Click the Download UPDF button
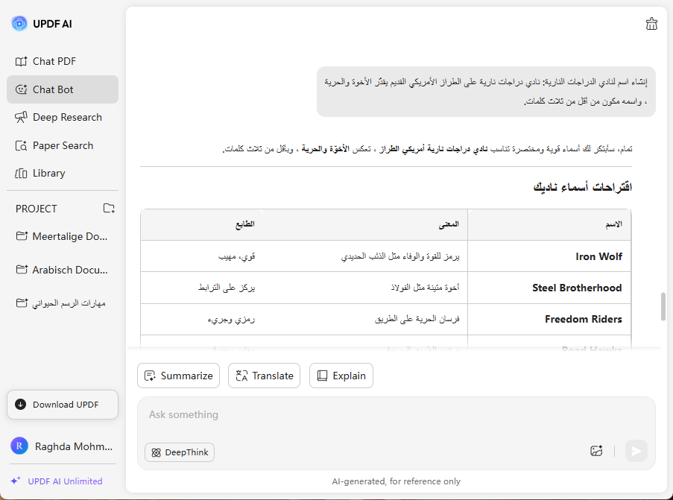This screenshot has width=673, height=500. coord(62,405)
